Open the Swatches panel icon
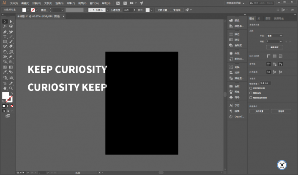 click(x=237, y=86)
